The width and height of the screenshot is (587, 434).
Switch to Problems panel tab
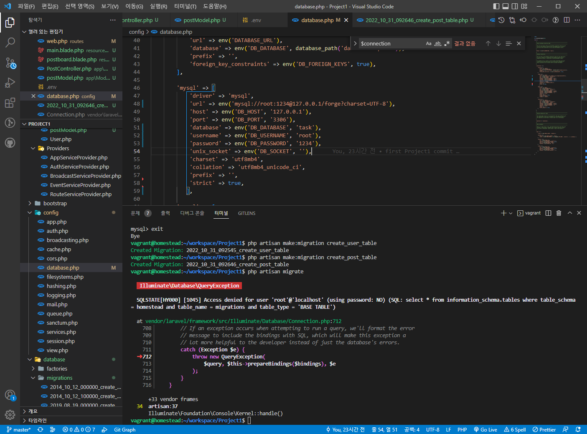point(140,213)
